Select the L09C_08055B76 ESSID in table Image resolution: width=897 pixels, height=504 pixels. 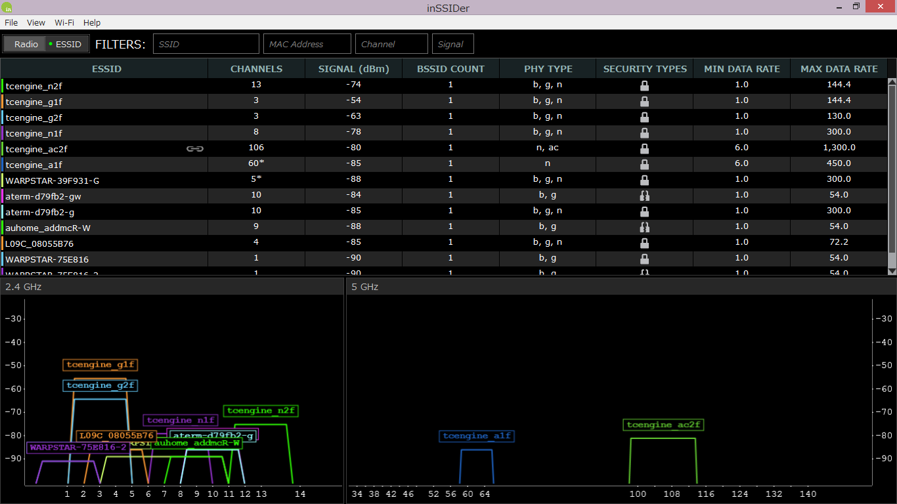point(39,243)
